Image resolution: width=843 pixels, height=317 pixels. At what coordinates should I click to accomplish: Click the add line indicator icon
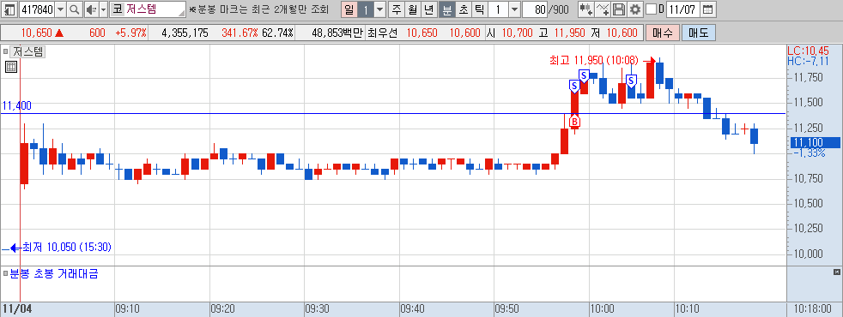pyautogui.click(x=603, y=9)
